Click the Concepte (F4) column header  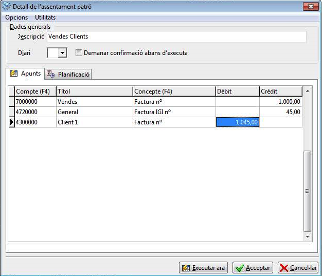(x=174, y=91)
